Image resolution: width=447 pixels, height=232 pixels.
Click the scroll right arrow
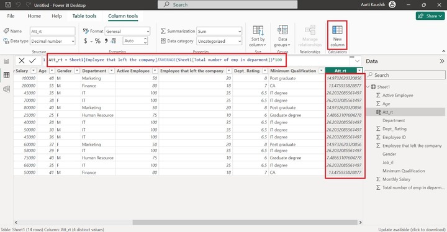[x=360, y=222]
